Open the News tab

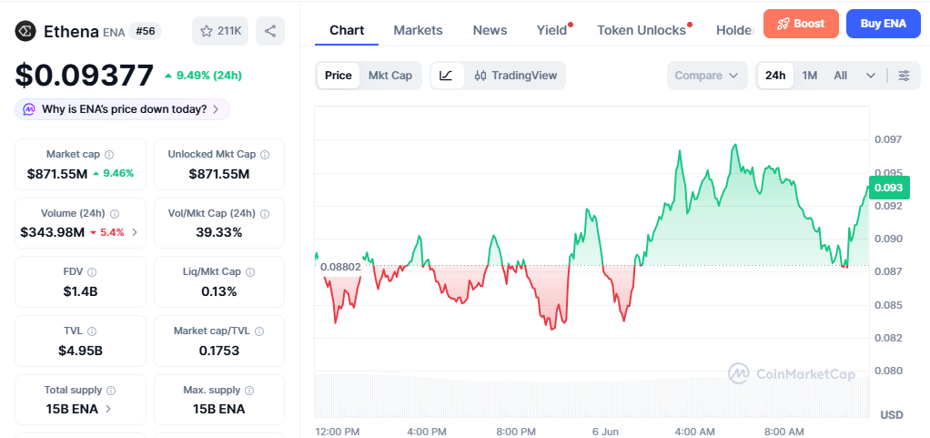[490, 30]
